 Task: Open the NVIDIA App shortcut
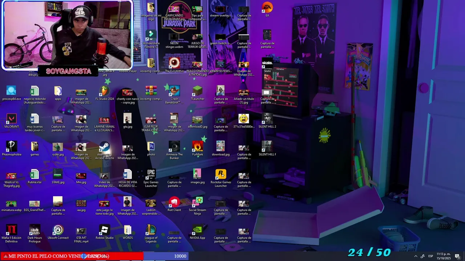pos(198,232)
